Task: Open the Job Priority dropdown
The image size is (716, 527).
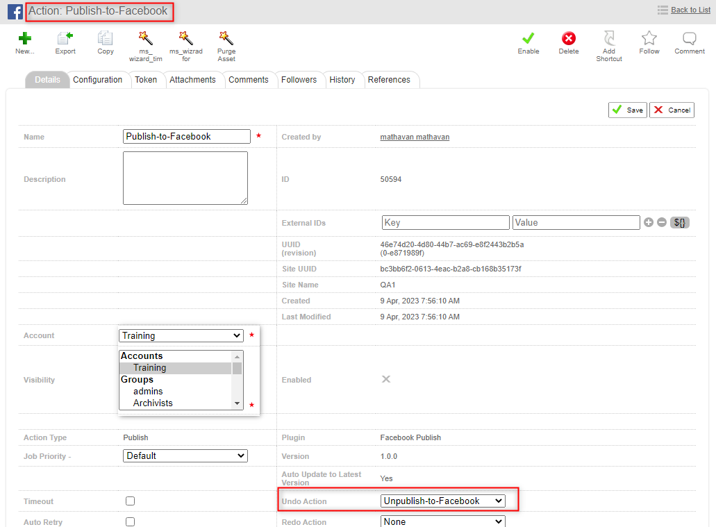Action: 185,455
